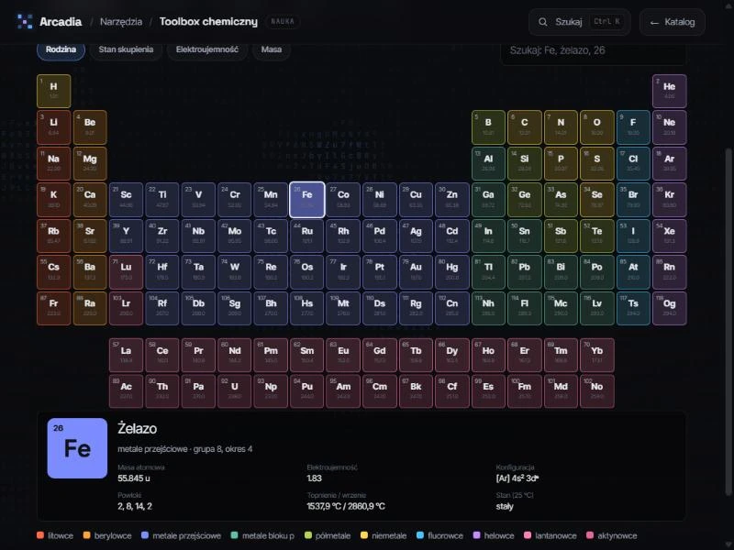Select the highlighted Fe tile
The image size is (734, 550).
coord(307,200)
